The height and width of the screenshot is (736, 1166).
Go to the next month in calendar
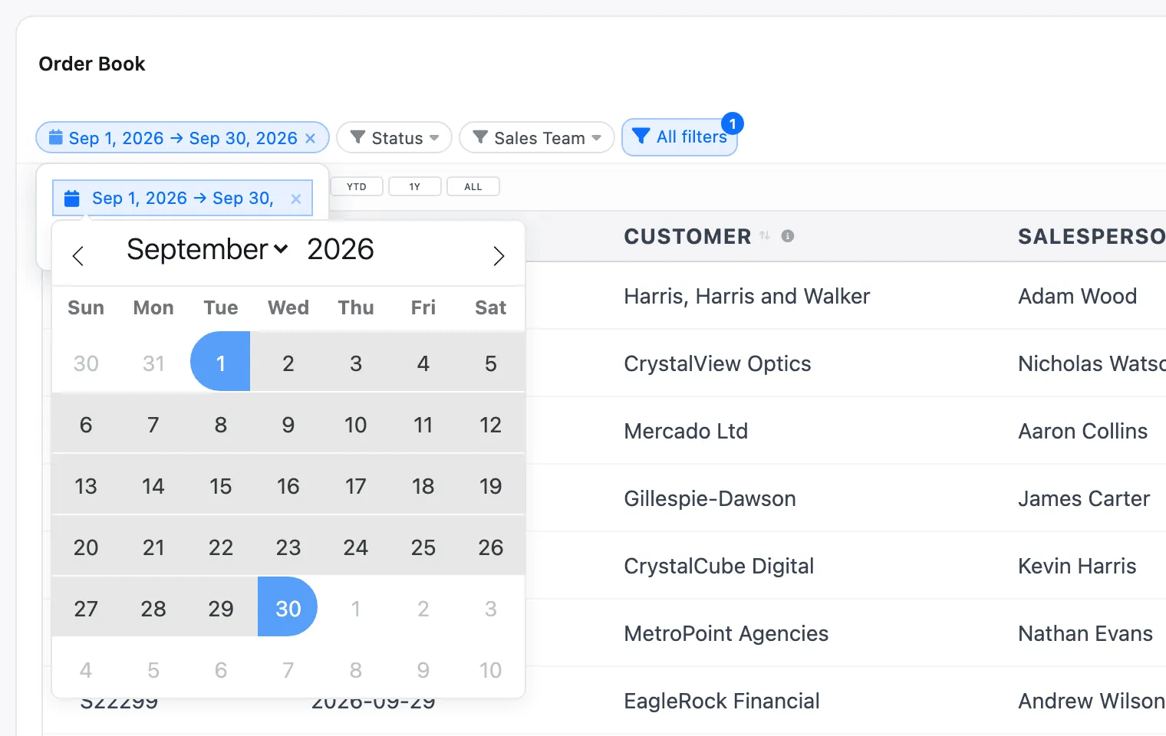click(499, 255)
